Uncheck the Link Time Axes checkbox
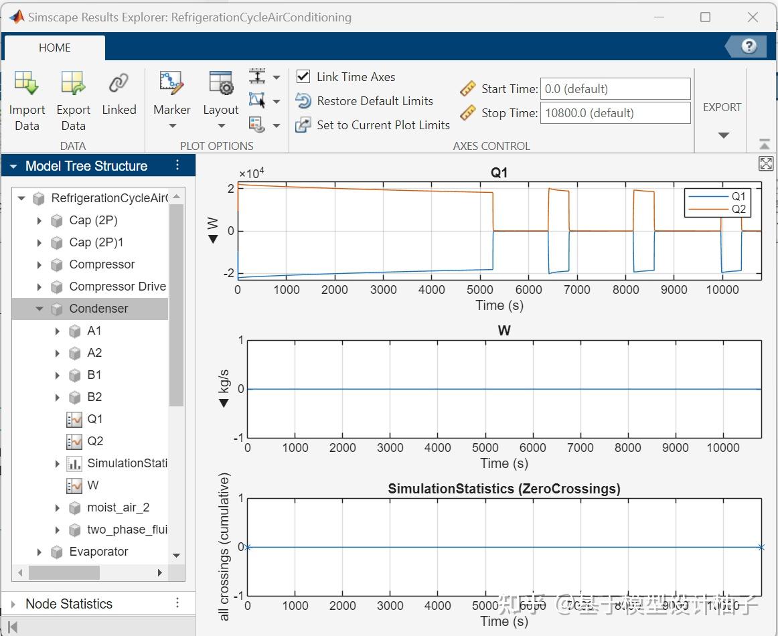 [x=303, y=77]
